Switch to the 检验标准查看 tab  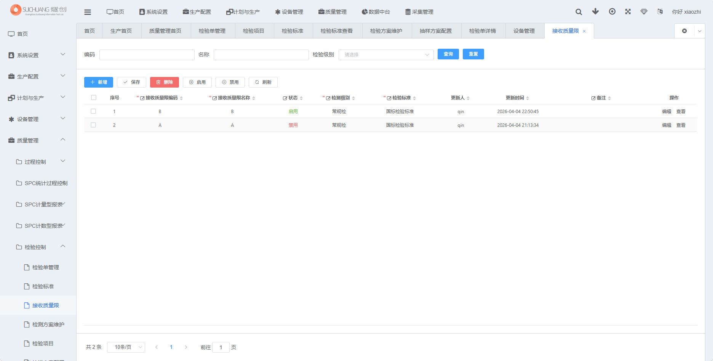[x=337, y=31]
